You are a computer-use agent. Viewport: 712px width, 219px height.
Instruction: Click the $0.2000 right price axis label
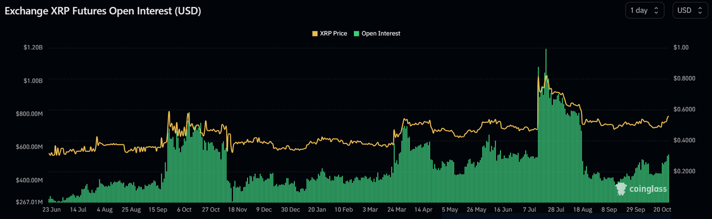tap(685, 171)
